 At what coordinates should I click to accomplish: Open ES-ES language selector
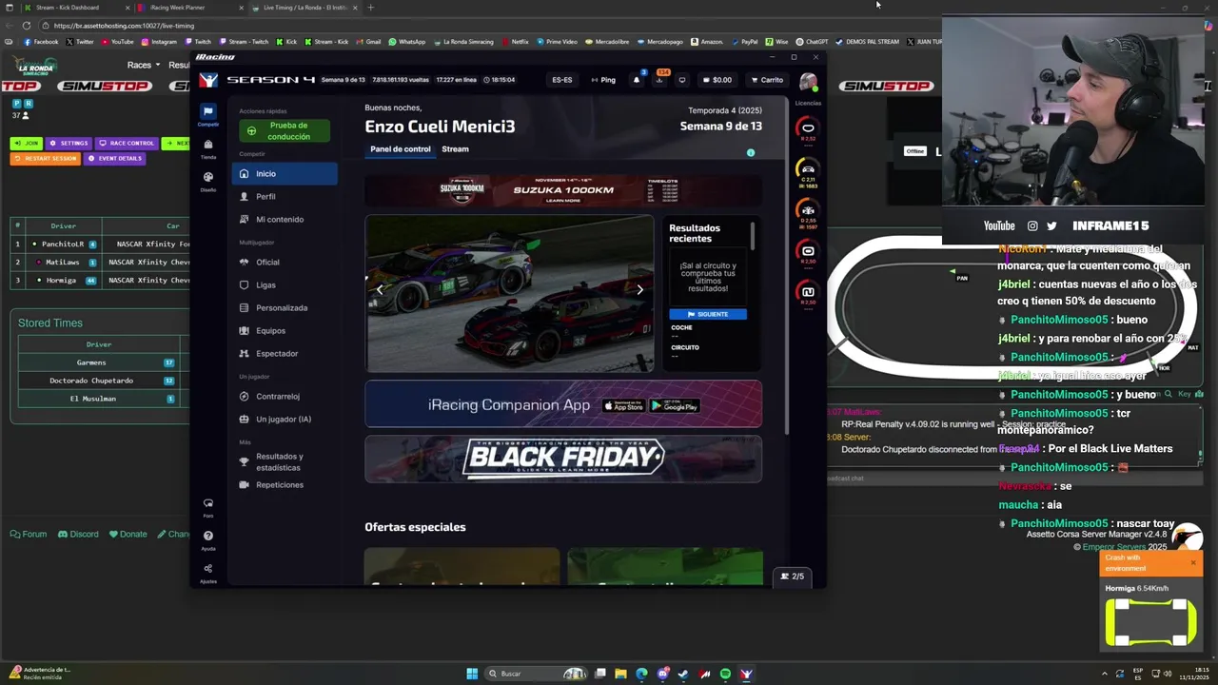tap(562, 80)
